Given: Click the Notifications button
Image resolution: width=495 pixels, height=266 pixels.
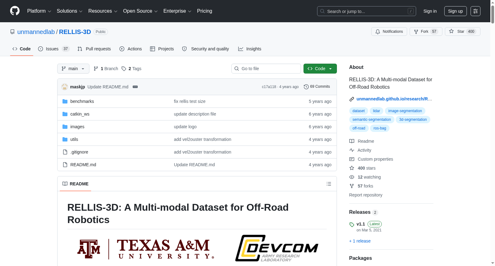Looking at the screenshot, I should [x=389, y=32].
